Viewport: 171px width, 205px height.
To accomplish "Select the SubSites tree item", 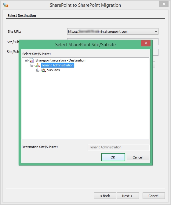I will [x=53, y=70].
